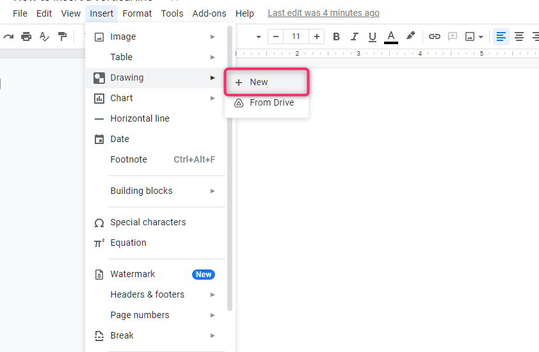Insert a Horizontal line
Screen dimensions: 539x352
156,118
